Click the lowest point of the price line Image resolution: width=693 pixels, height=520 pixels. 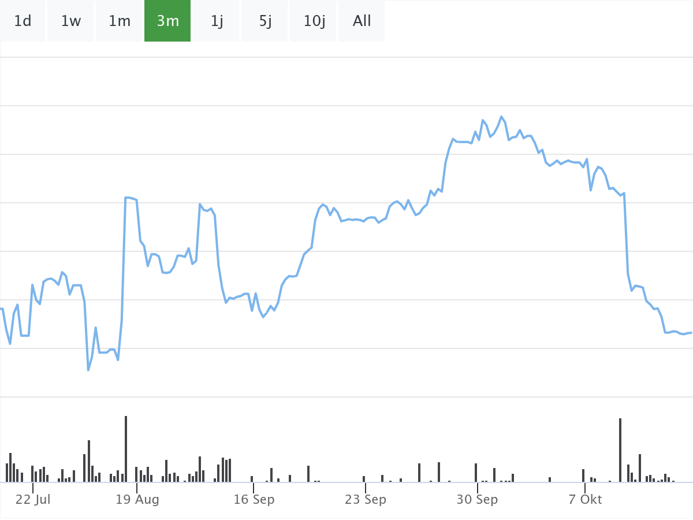click(88, 370)
